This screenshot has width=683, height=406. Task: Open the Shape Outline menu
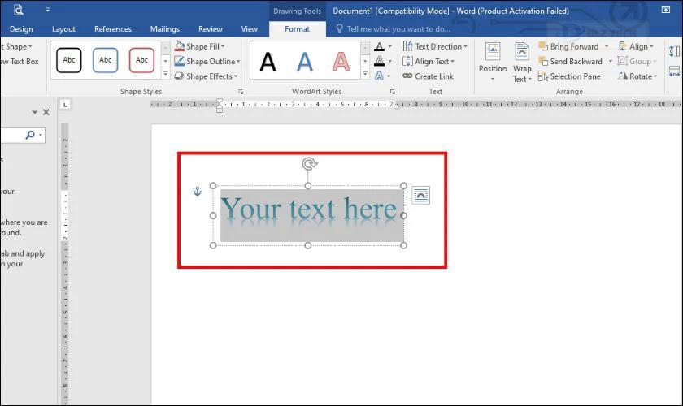point(207,62)
